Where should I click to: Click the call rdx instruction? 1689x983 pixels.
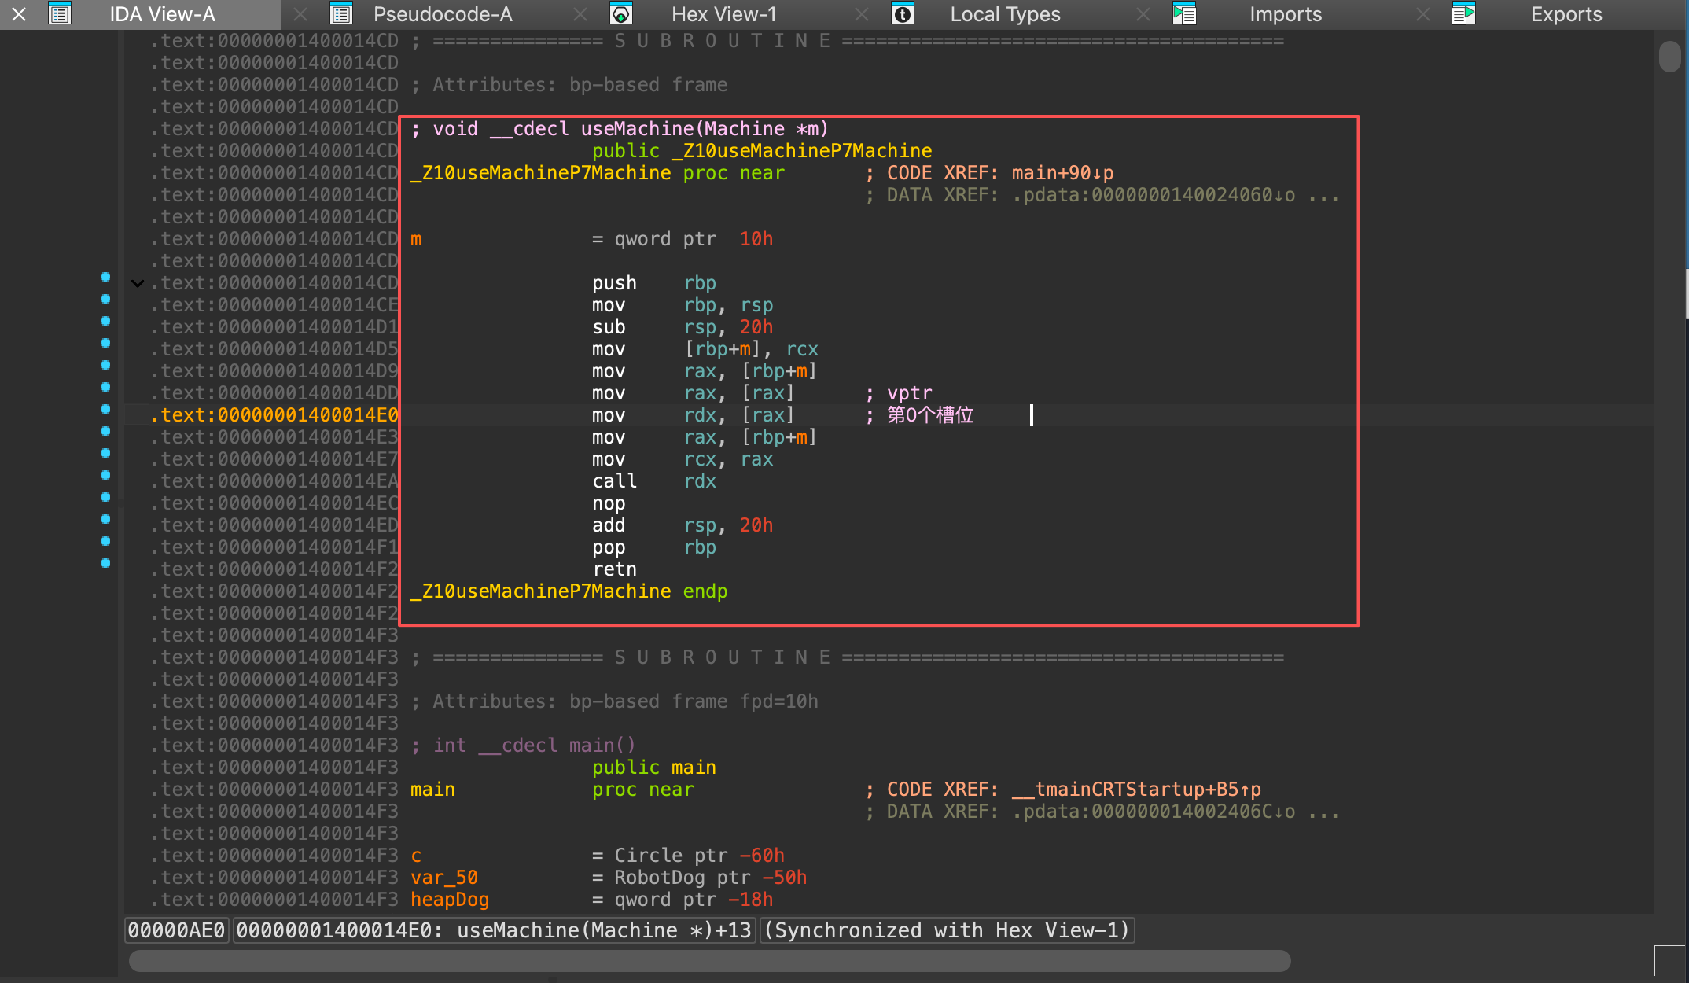click(x=654, y=481)
